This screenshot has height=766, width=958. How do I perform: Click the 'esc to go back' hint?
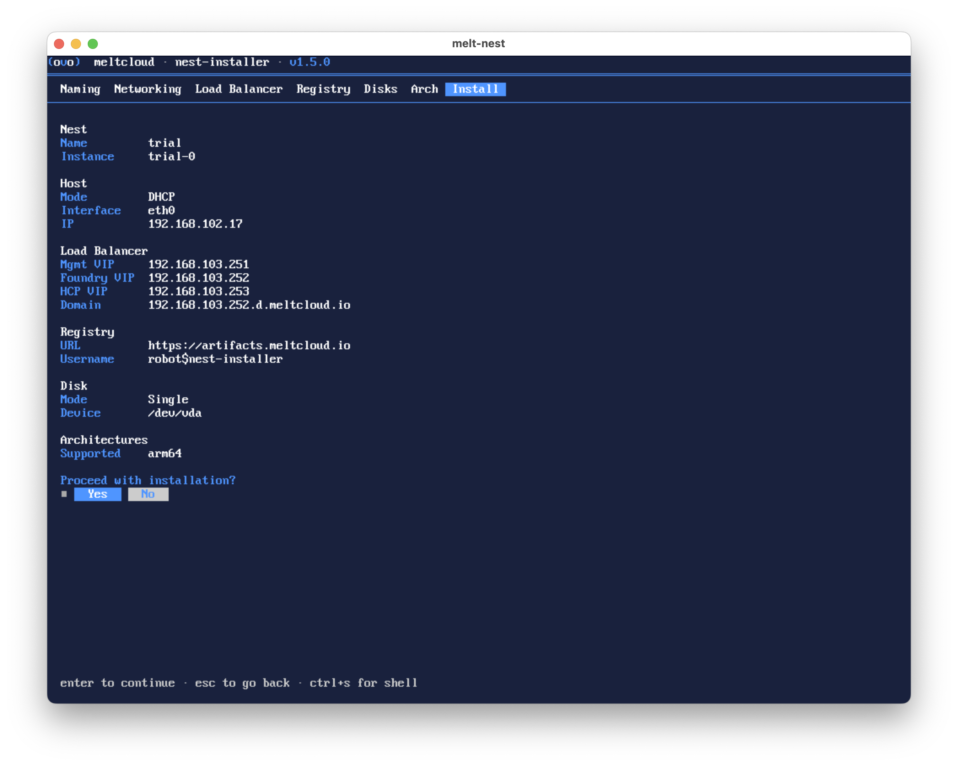tap(242, 683)
